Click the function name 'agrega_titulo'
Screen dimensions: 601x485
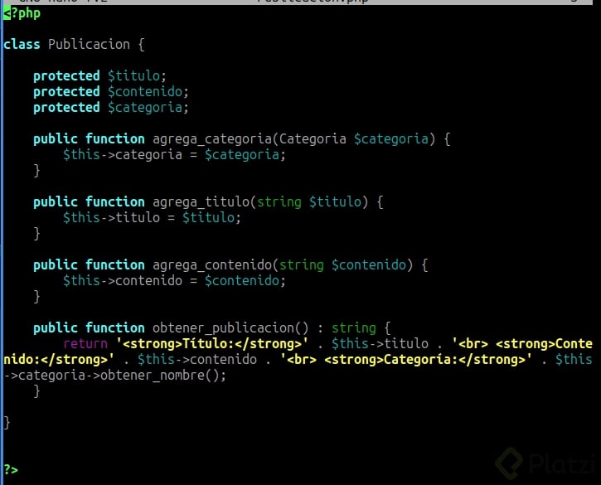pos(201,201)
